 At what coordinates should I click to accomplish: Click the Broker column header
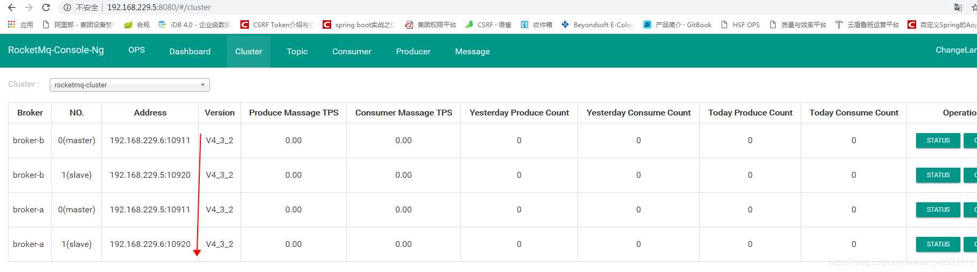pyautogui.click(x=30, y=113)
